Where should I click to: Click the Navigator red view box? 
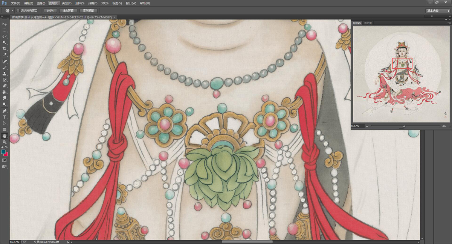402,63
